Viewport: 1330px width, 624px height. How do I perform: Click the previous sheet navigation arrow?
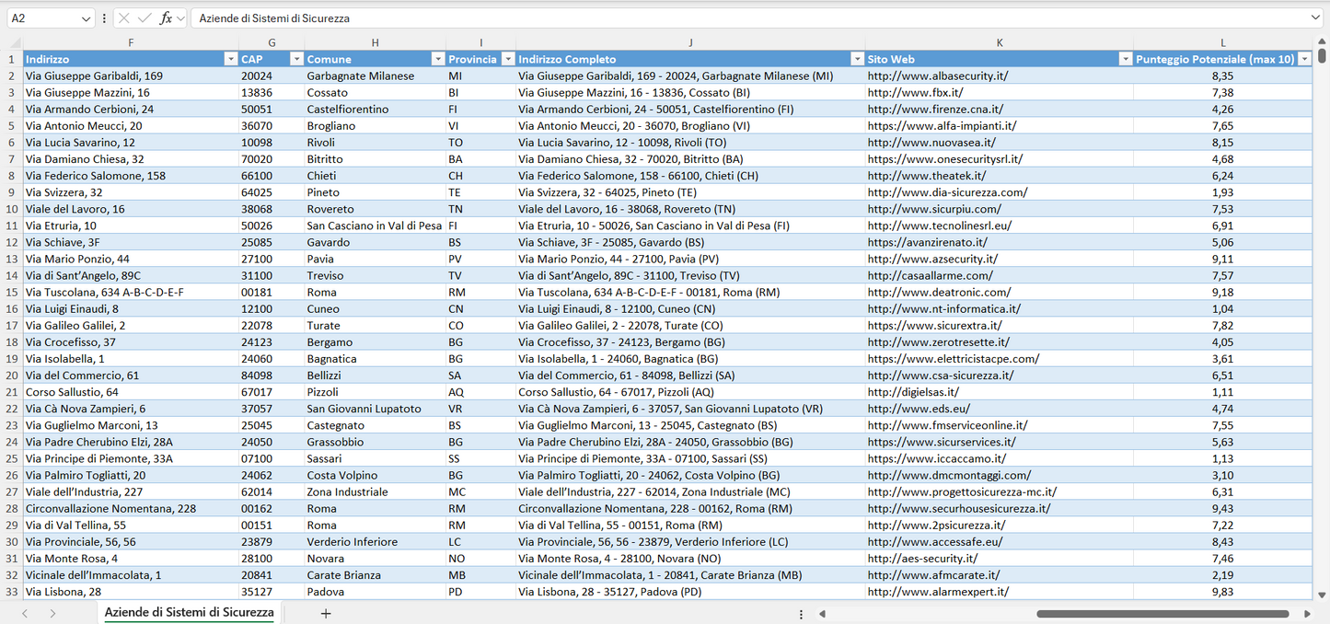pos(25,613)
